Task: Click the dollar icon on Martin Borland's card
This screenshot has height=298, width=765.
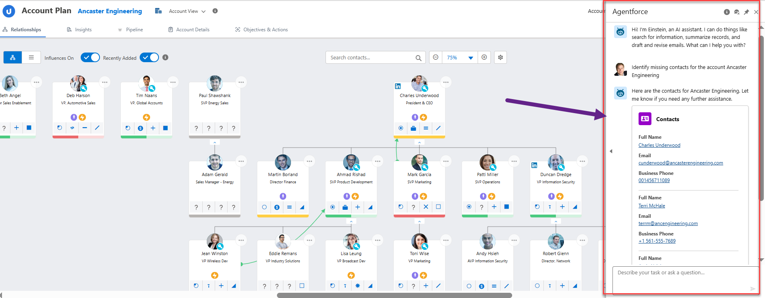Action: 277,207
